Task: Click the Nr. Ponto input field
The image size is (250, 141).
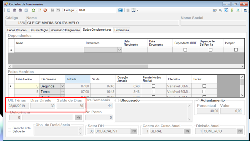Action: pyautogui.click(x=99, y=118)
